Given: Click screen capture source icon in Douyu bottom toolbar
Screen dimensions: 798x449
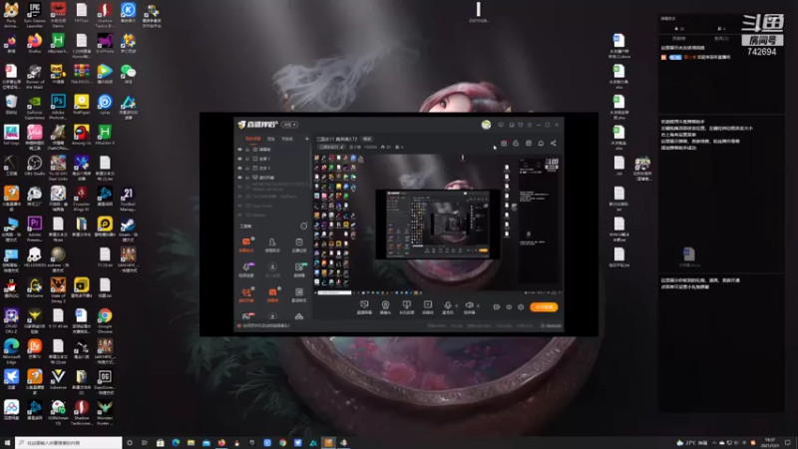Looking at the screenshot, I should (364, 304).
